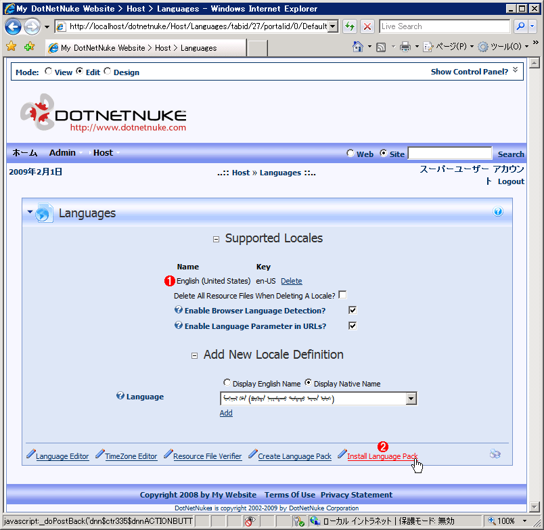Screen dimensions: 544x530
Task: Toggle Enable Language Parameter in URLs checkbox
Action: pos(353,326)
